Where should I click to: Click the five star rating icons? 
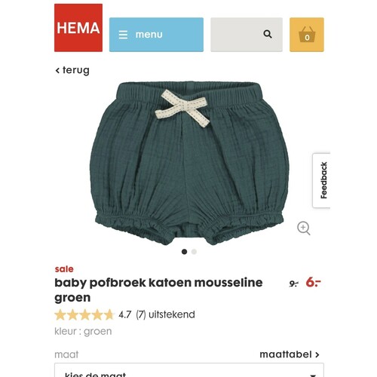(84, 314)
